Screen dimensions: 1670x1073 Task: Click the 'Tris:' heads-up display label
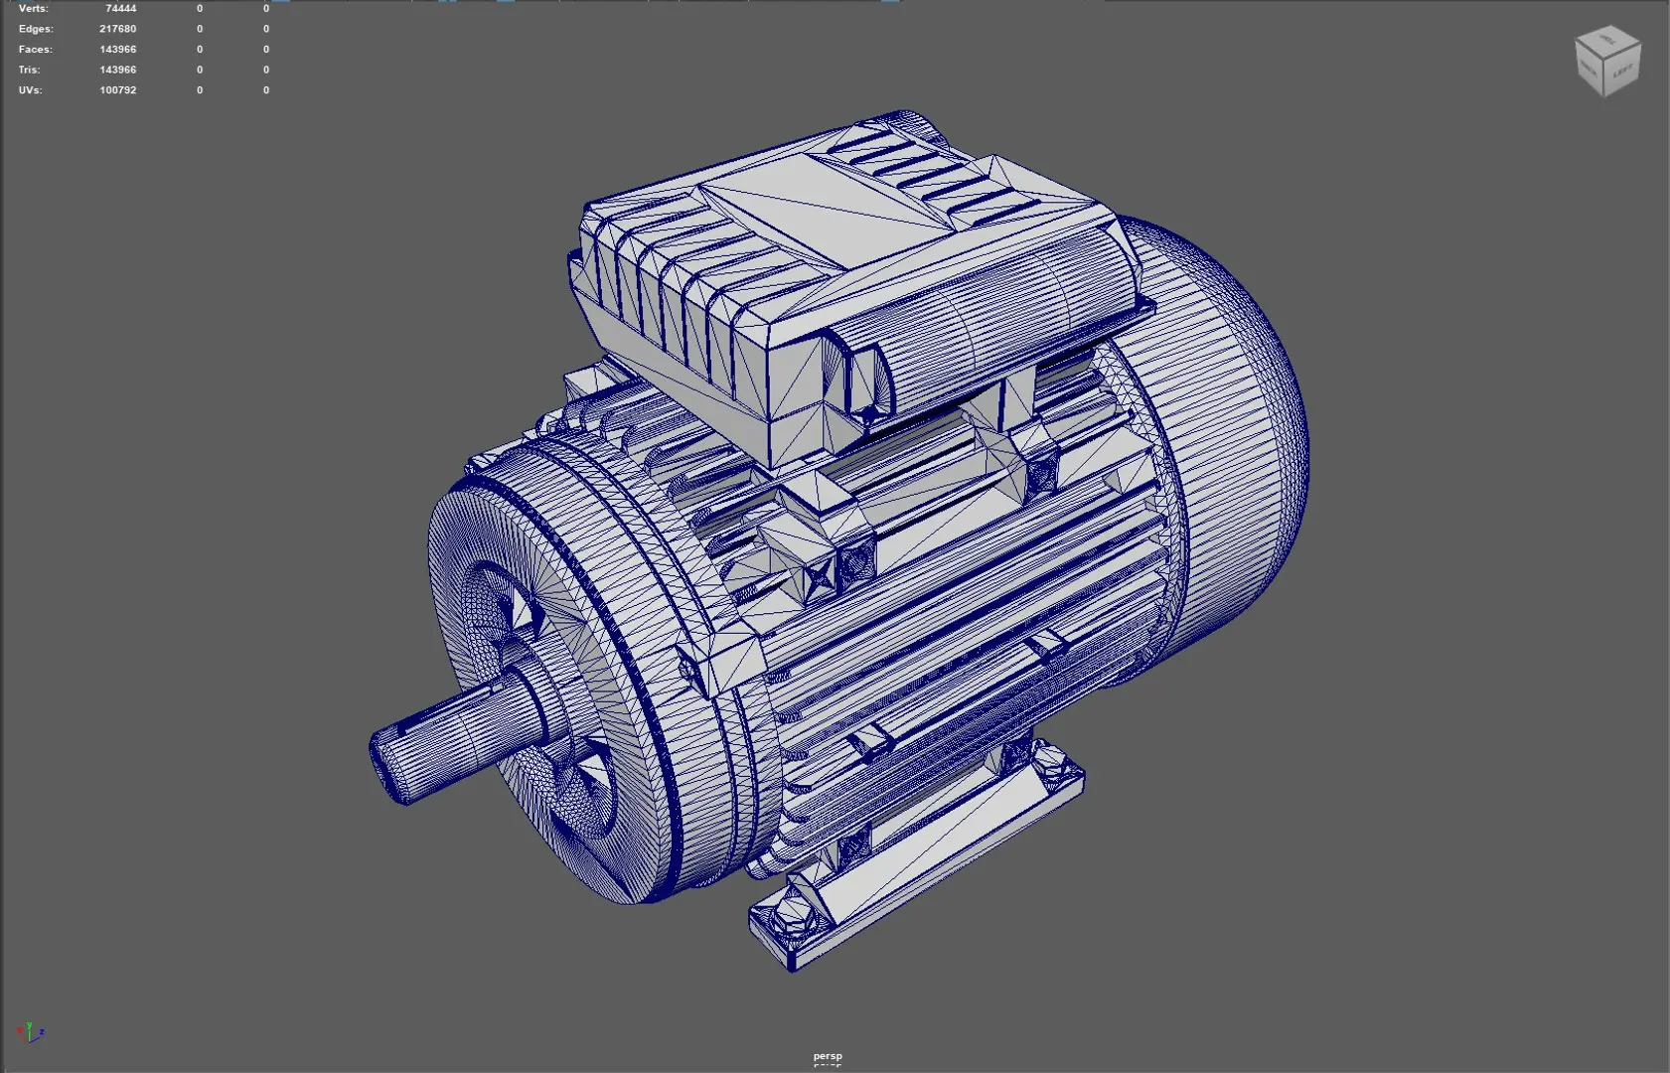[x=29, y=70]
